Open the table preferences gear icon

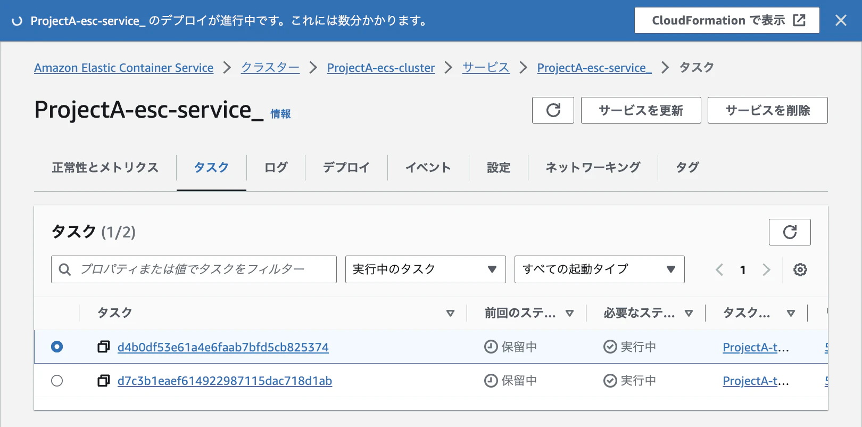pyautogui.click(x=800, y=269)
